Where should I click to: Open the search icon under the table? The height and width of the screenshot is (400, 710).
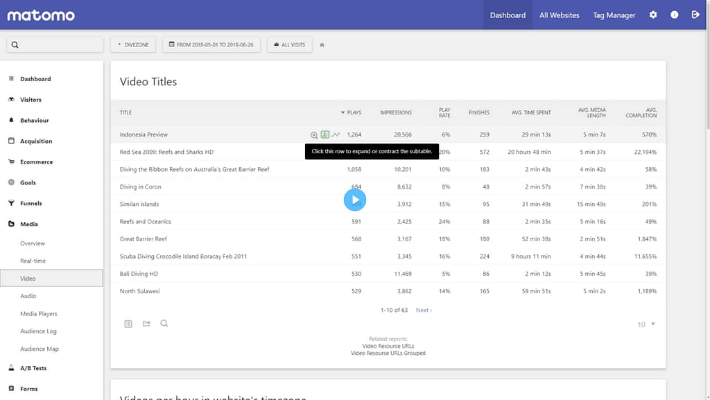point(164,323)
